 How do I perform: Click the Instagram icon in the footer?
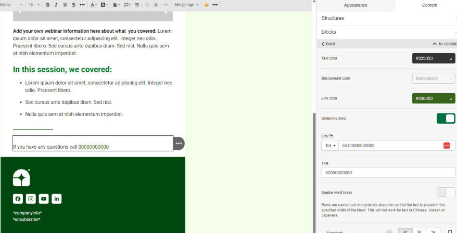31,199
